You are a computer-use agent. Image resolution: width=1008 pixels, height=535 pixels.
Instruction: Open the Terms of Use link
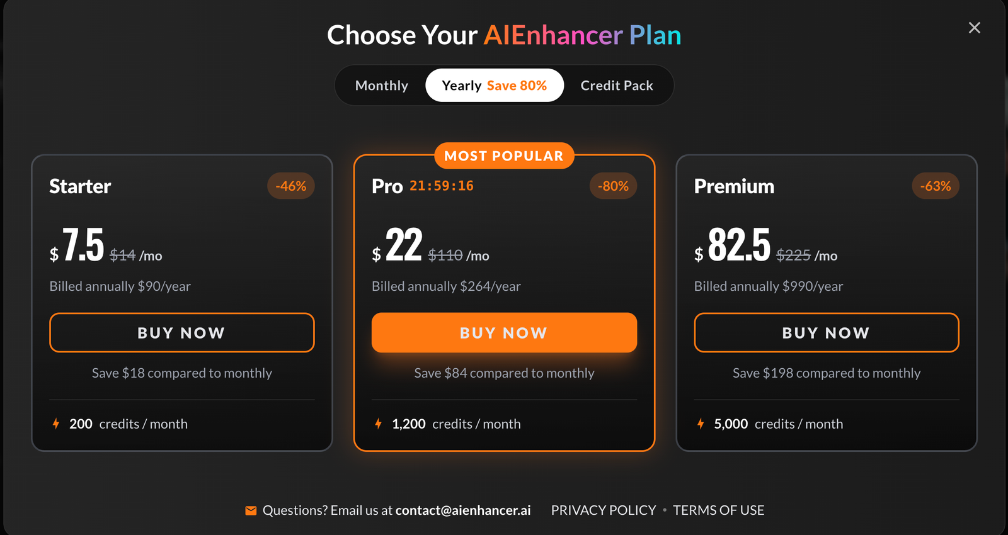pyautogui.click(x=719, y=510)
